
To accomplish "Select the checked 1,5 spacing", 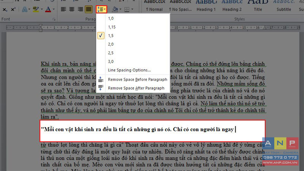I will (133, 36).
